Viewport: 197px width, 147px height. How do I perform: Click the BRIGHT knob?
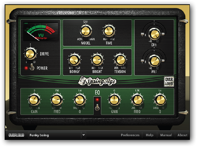[x=97, y=60]
